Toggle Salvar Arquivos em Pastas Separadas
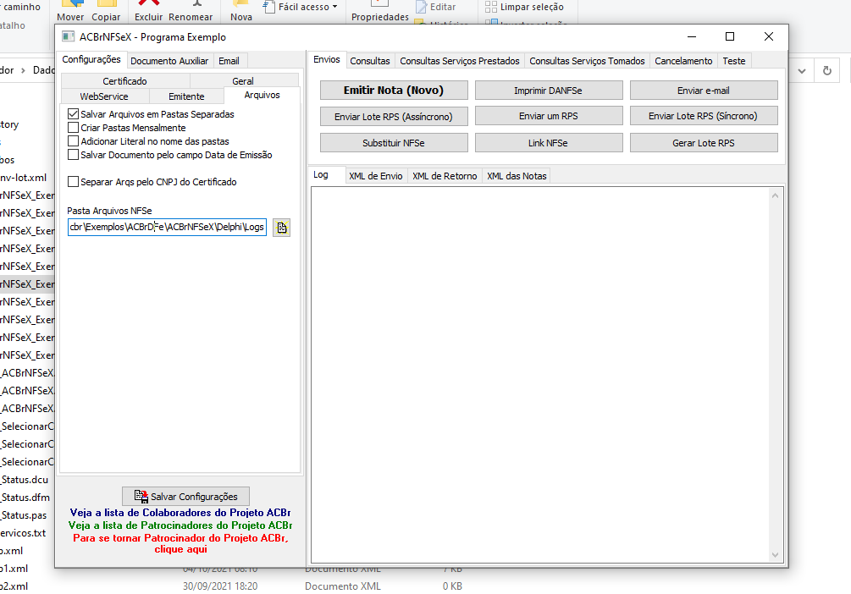Image resolution: width=851 pixels, height=594 pixels. point(74,114)
